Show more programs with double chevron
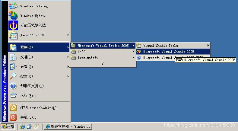 [x=103, y=63]
